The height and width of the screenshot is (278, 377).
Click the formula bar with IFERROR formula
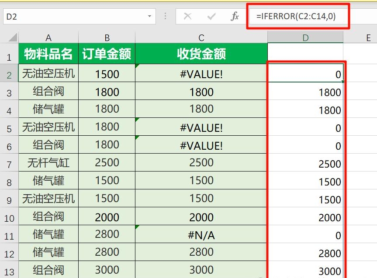[x=312, y=16]
